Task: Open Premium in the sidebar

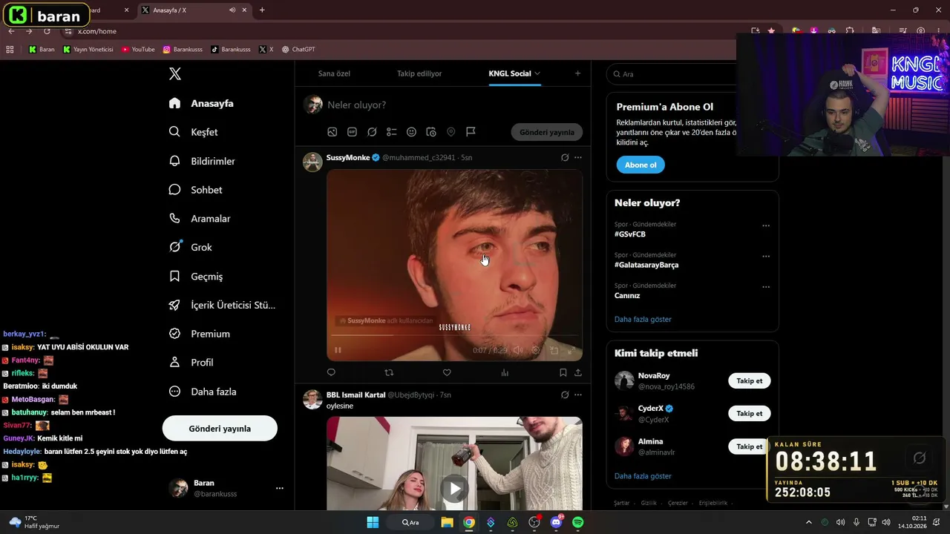Action: pos(199,334)
